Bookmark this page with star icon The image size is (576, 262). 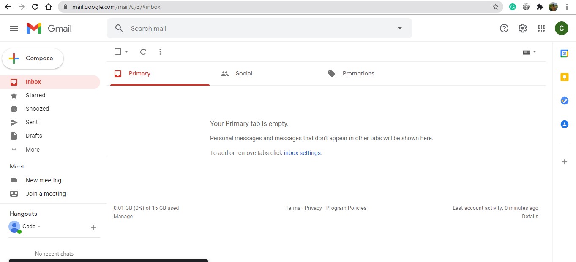496,7
